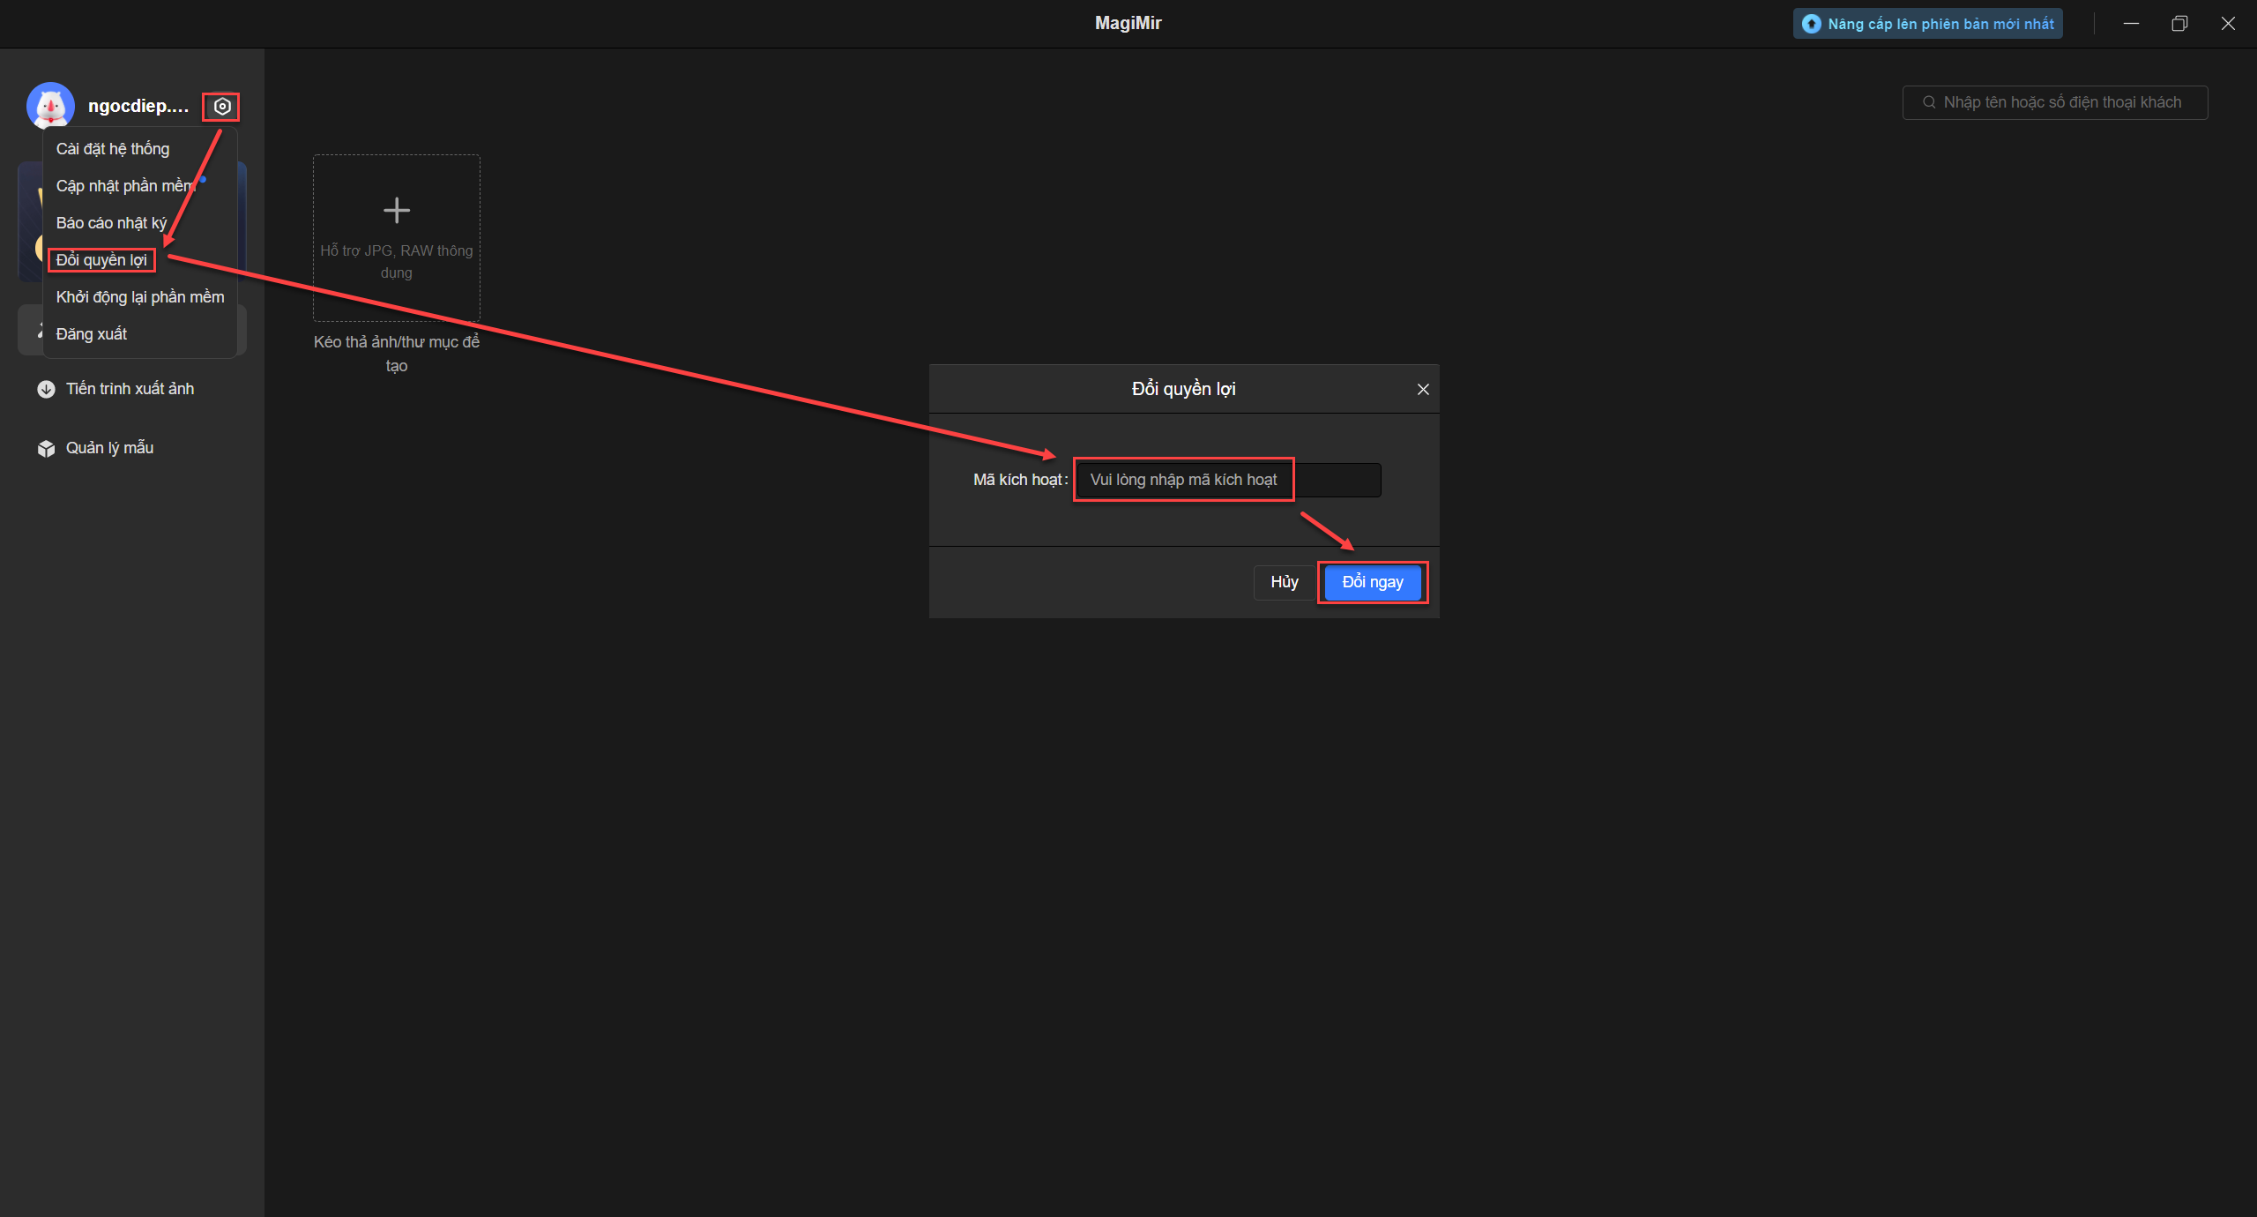Image resolution: width=2257 pixels, height=1217 pixels.
Task: Choose Khởi động lại phần mềm
Action: [x=140, y=297]
